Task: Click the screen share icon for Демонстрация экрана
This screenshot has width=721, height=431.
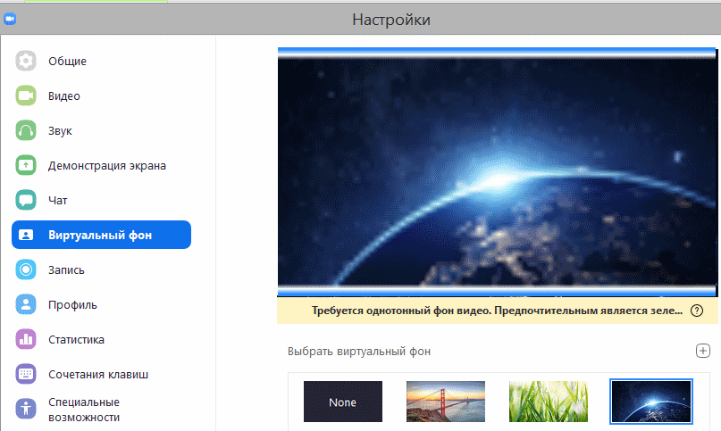Action: (x=26, y=165)
